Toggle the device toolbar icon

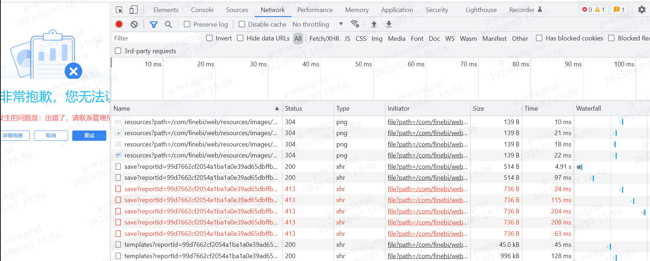click(x=134, y=10)
